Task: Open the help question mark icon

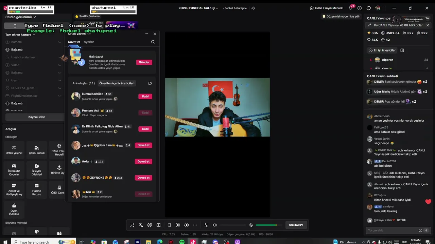Action: pyautogui.click(x=360, y=8)
